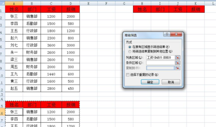Focus the 条件区域 input field
216x127 pixels.
pos(160,63)
